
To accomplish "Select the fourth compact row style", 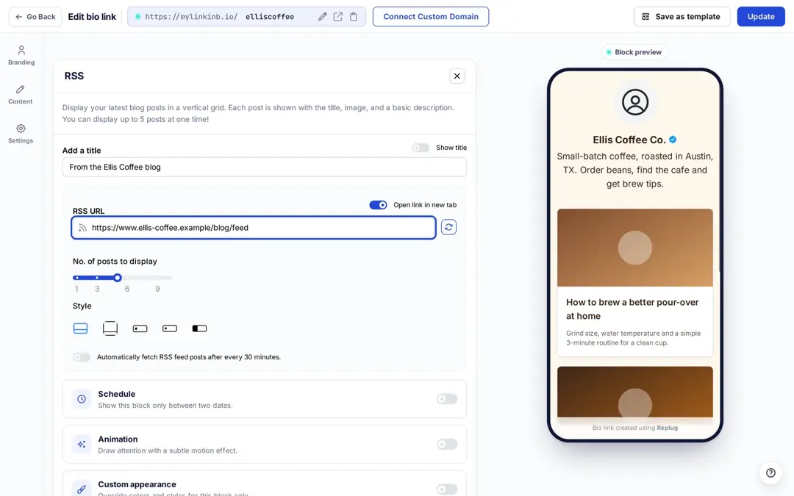I will coord(170,328).
